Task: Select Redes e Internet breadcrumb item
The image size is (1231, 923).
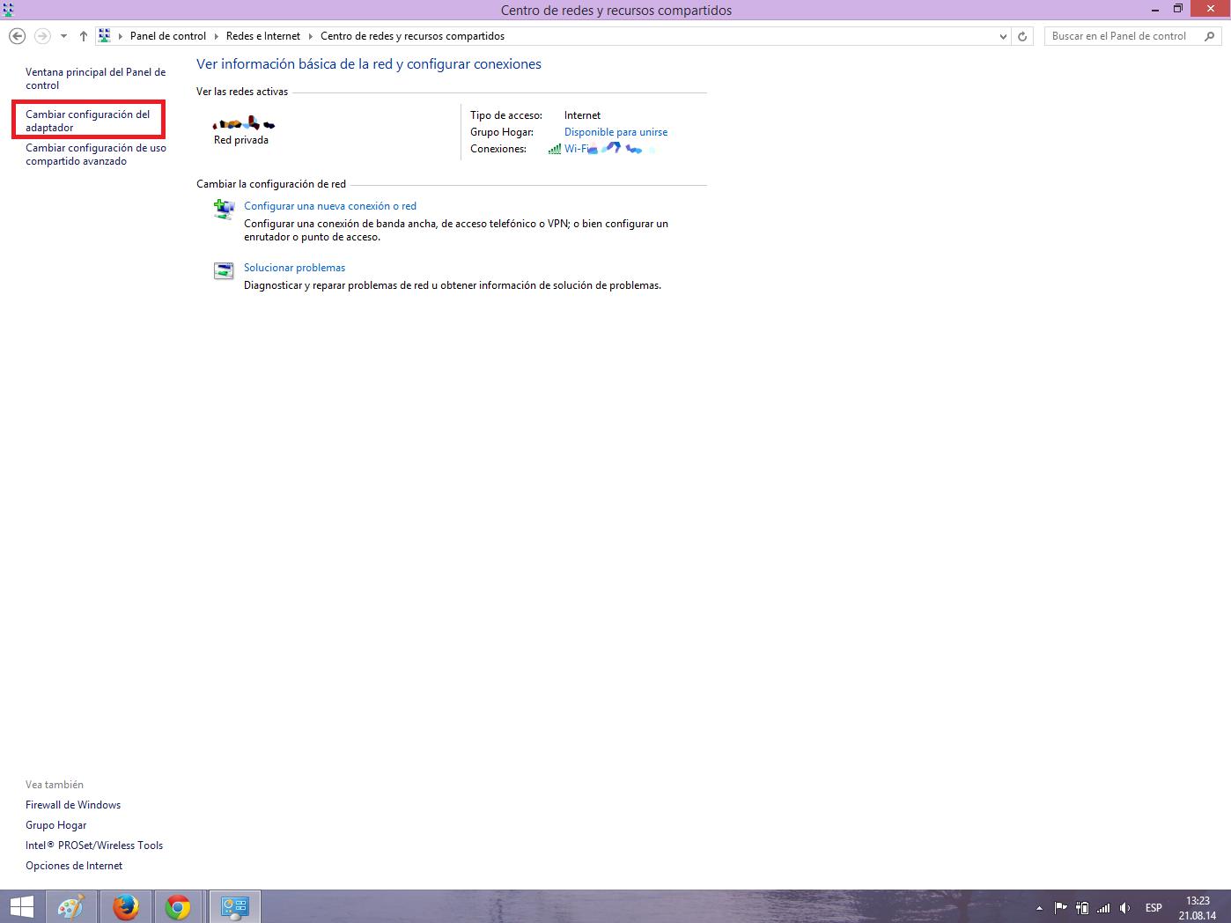Action: [262, 36]
